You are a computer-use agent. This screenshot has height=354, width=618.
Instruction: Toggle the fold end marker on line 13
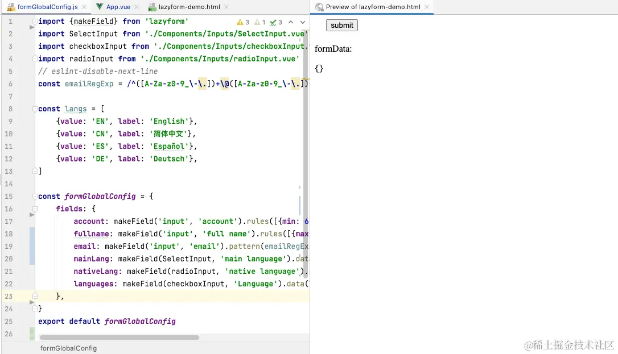[35, 171]
